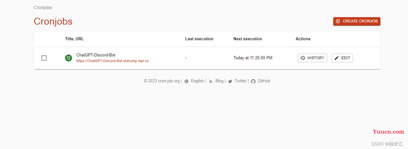
Task: Click the "Last execution" column header
Action: 199,39
